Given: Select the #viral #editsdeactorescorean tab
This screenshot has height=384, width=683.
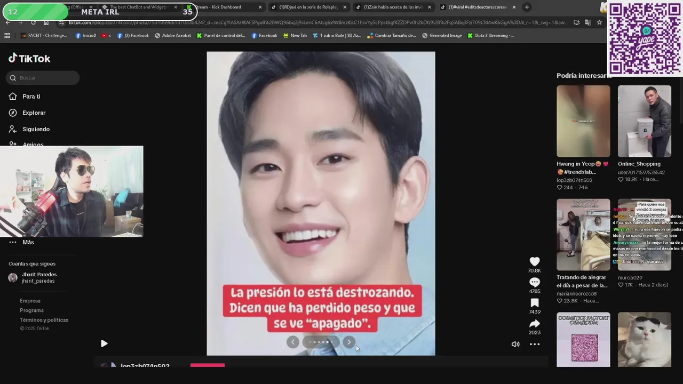Looking at the screenshot, I should coord(477,7).
